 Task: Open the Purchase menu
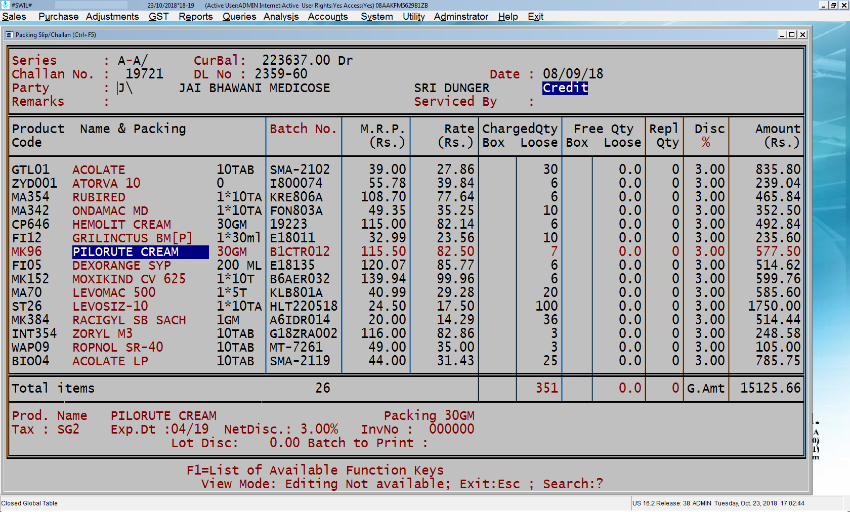coord(58,17)
